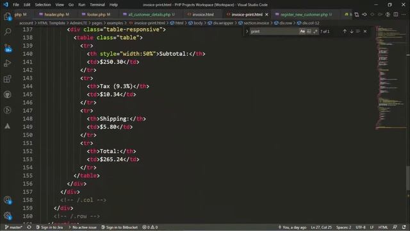410x231 pixels.
Task: Open the View menu
Action: tap(60, 4)
